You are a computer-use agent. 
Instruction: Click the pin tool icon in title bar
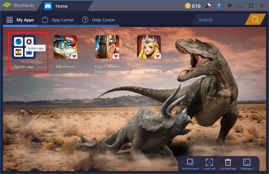208,6
